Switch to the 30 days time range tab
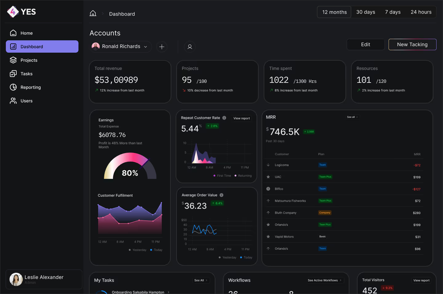 coord(366,12)
